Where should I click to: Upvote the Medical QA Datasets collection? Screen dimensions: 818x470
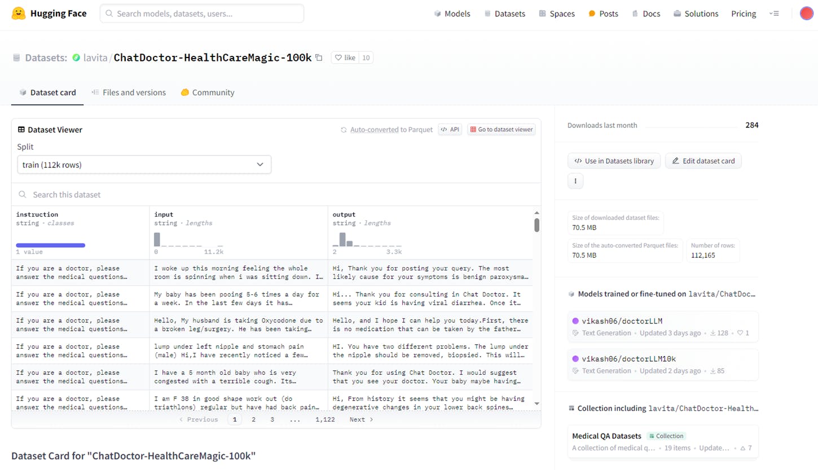(x=746, y=448)
